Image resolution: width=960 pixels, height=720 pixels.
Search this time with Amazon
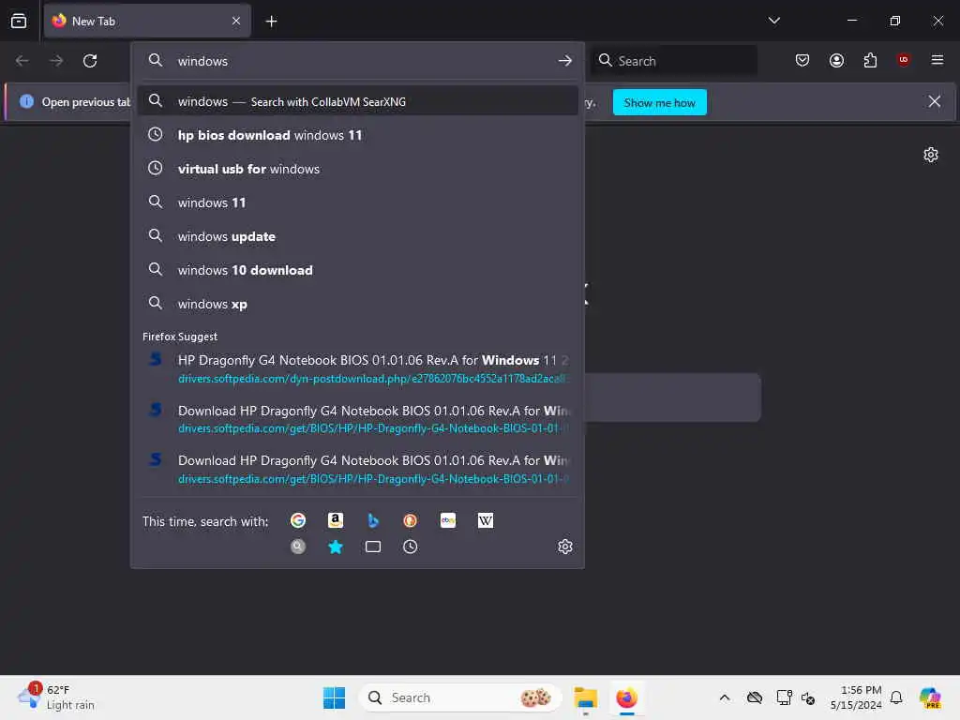(x=336, y=520)
